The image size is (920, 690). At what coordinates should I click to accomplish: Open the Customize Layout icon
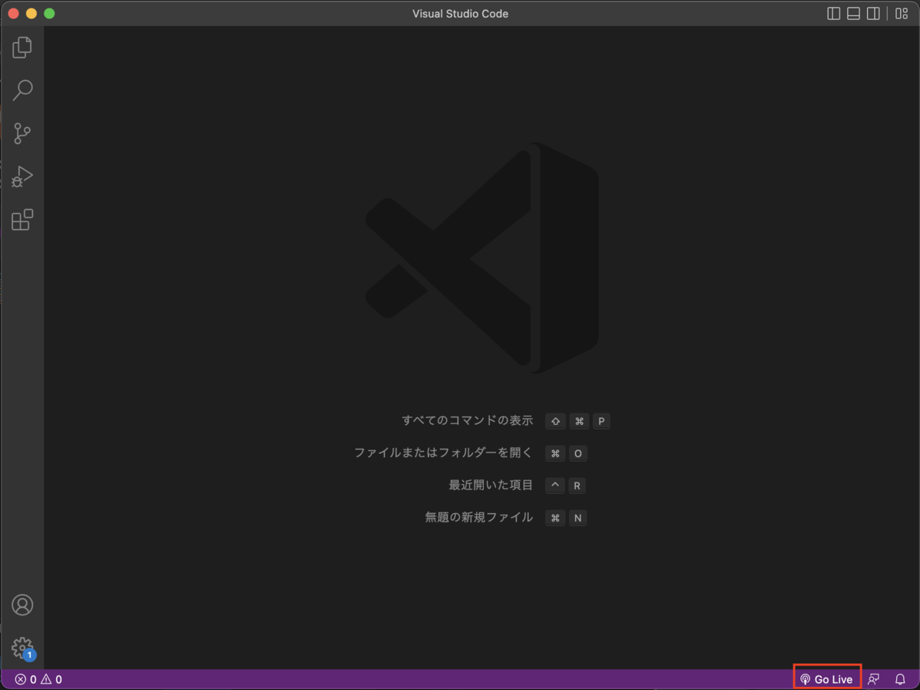click(902, 14)
